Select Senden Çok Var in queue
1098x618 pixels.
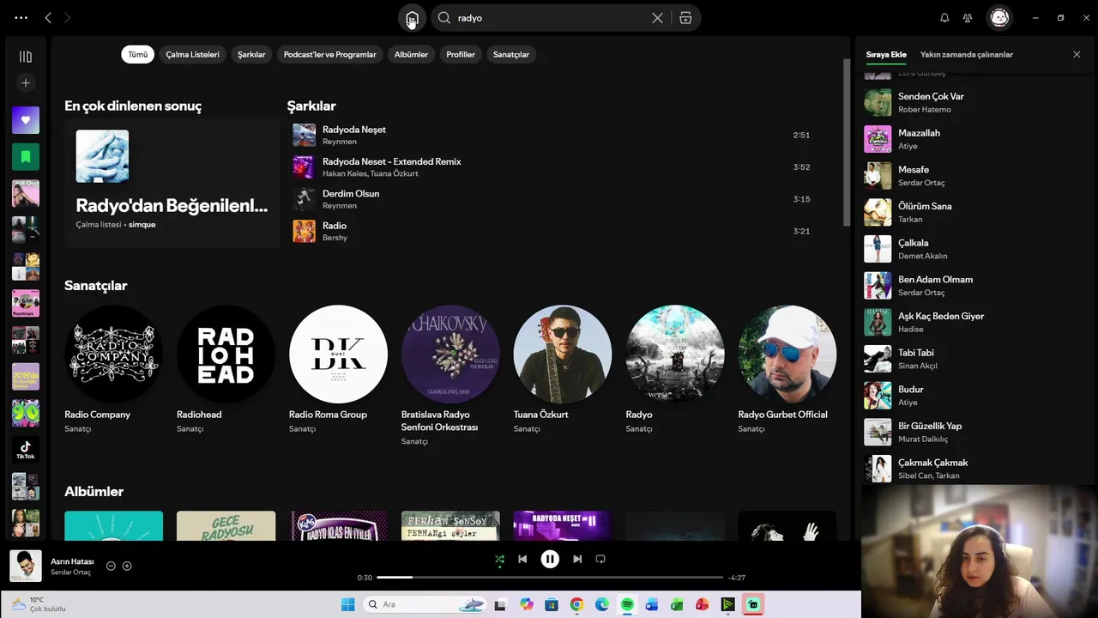click(974, 102)
